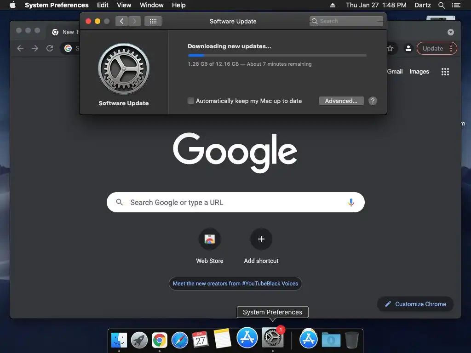Open the View menu
Screen dimensions: 471x353
click(x=124, y=5)
